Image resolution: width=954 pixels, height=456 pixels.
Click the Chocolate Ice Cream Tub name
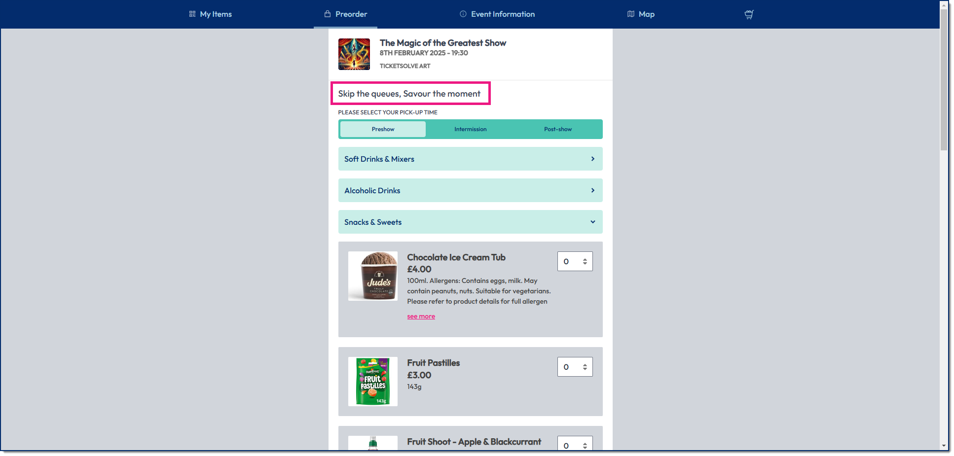[456, 257]
